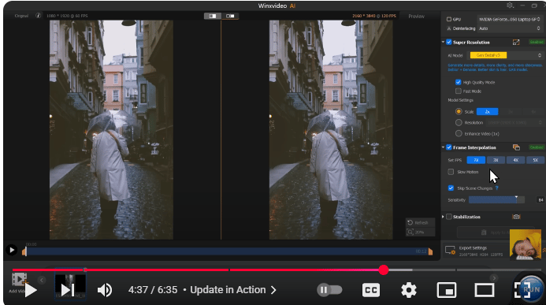Open the GPU device dropdown
This screenshot has width=546, height=305.
coord(509,19)
